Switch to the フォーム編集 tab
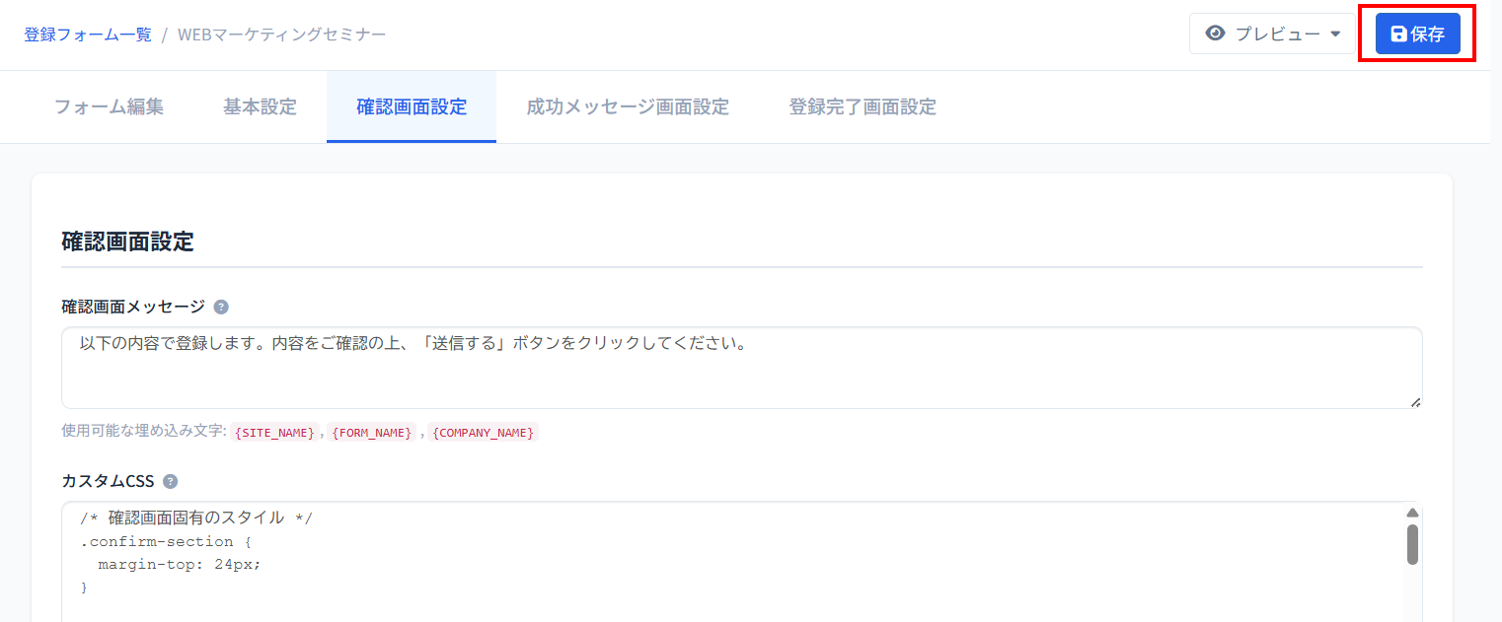This screenshot has width=1502, height=622. coord(109,106)
